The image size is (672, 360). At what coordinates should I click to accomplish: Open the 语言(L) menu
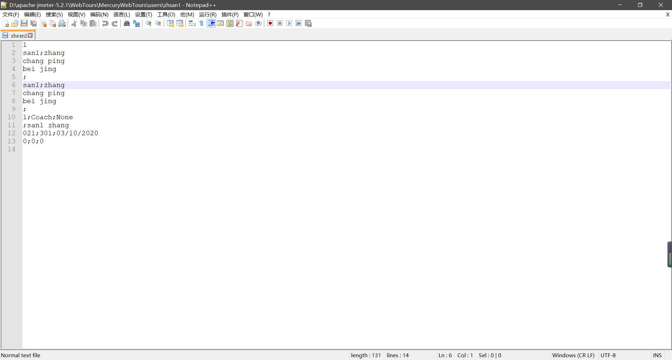point(122,14)
